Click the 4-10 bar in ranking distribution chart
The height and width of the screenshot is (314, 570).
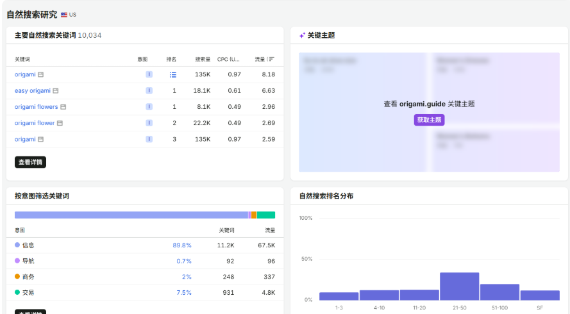(379, 295)
